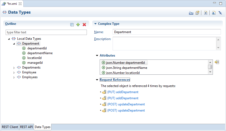Screen dimensions: 226x131
Task: Switch to the REST API tab
Action: 26,127
